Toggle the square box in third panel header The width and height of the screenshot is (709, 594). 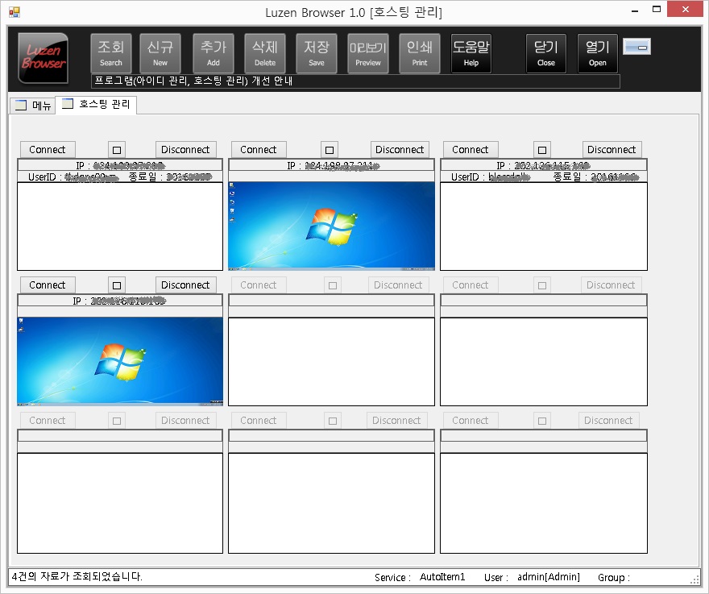click(x=542, y=150)
